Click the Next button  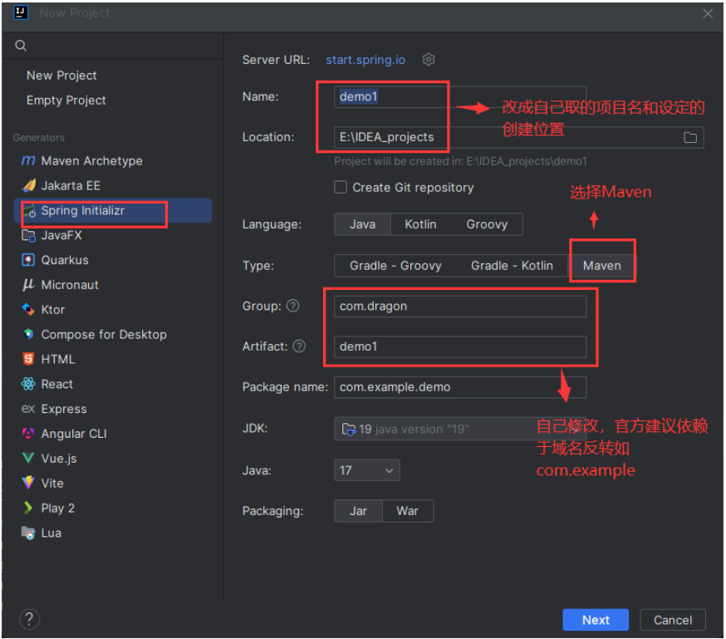click(x=596, y=620)
